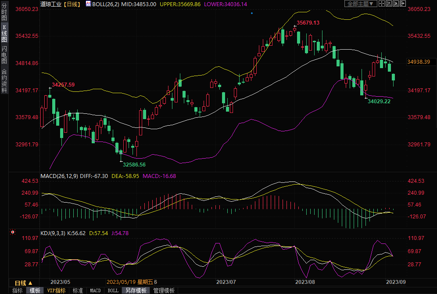Screen dimensions: 437x294
Task: Click the 另存模板 button
Action: coord(136,290)
